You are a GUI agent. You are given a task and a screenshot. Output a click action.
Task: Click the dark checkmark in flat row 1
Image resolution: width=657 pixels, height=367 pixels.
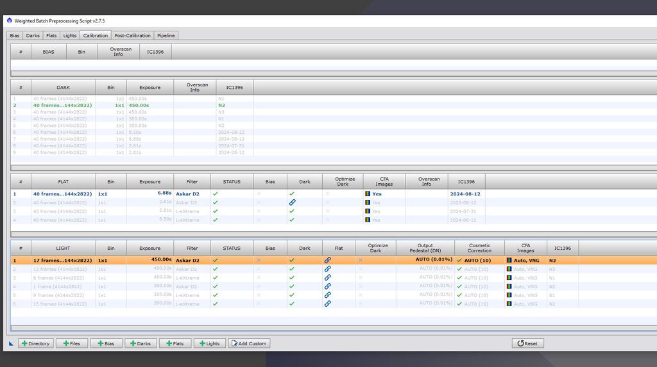pyautogui.click(x=292, y=194)
